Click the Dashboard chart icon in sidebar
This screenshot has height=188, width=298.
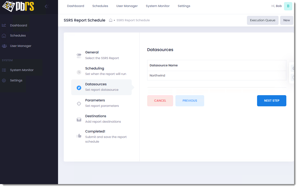click(4, 25)
